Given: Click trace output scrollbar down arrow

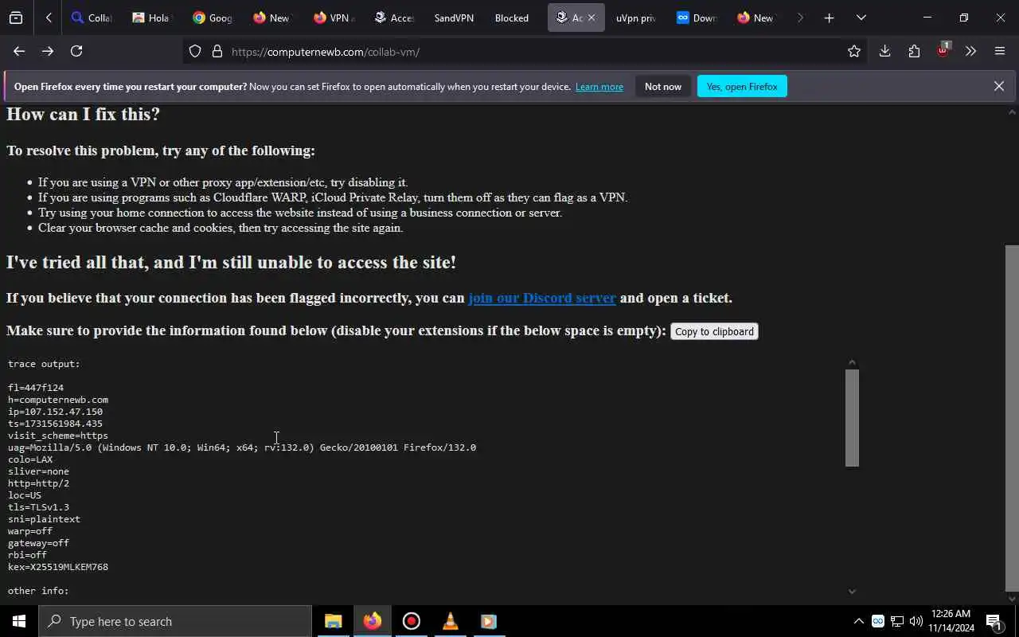Looking at the screenshot, I should point(852,591).
